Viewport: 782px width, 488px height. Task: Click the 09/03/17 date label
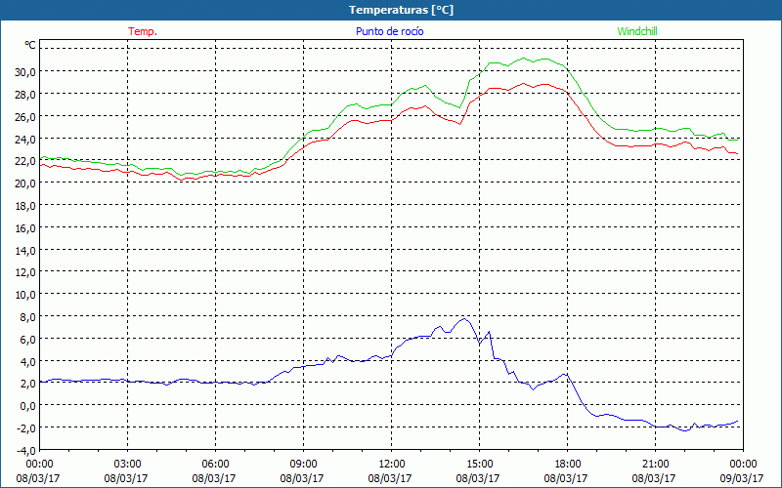click(x=742, y=478)
